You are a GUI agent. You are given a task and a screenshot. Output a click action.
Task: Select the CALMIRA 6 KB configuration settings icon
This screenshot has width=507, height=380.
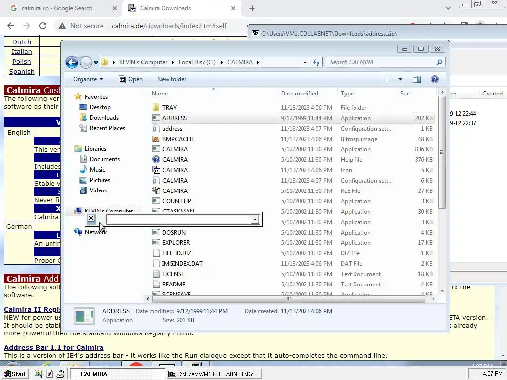click(x=156, y=180)
